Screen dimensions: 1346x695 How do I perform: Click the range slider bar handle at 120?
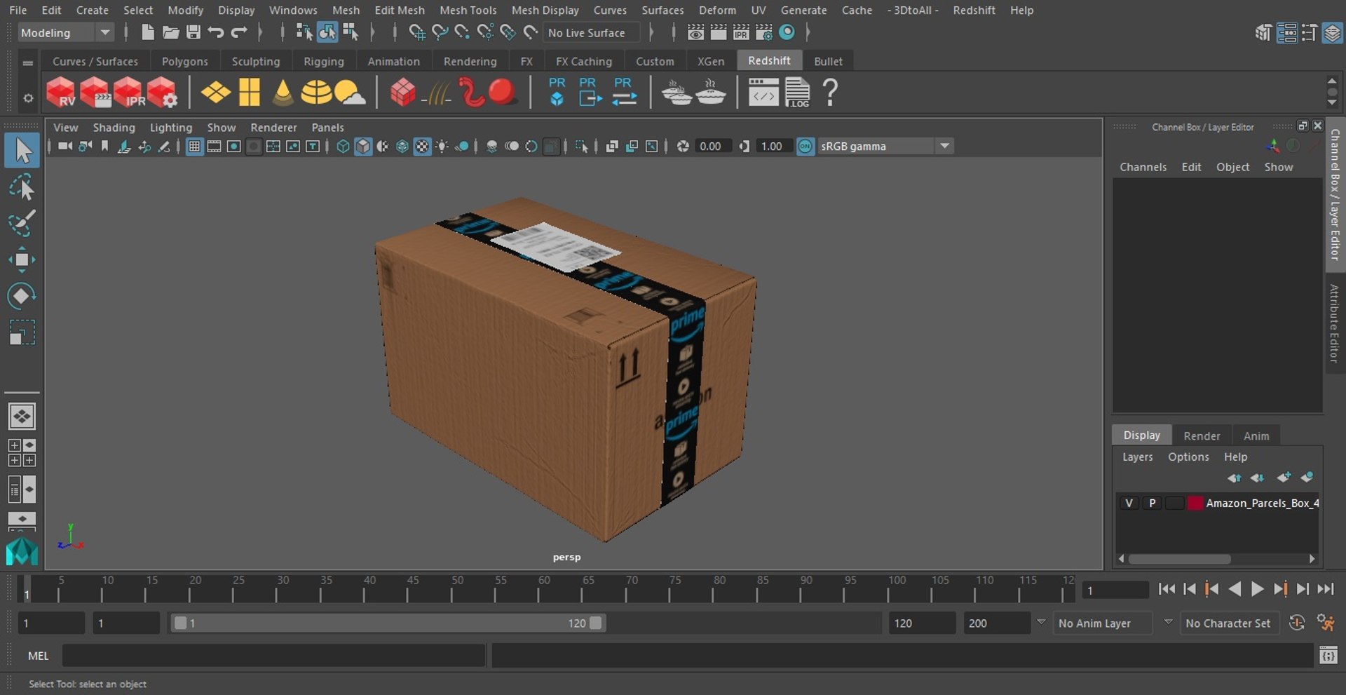click(595, 623)
